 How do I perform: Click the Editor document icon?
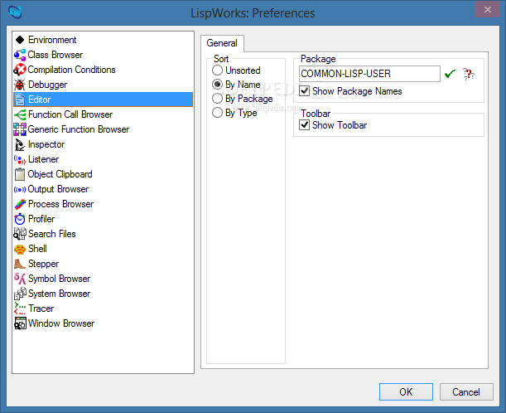tap(20, 100)
